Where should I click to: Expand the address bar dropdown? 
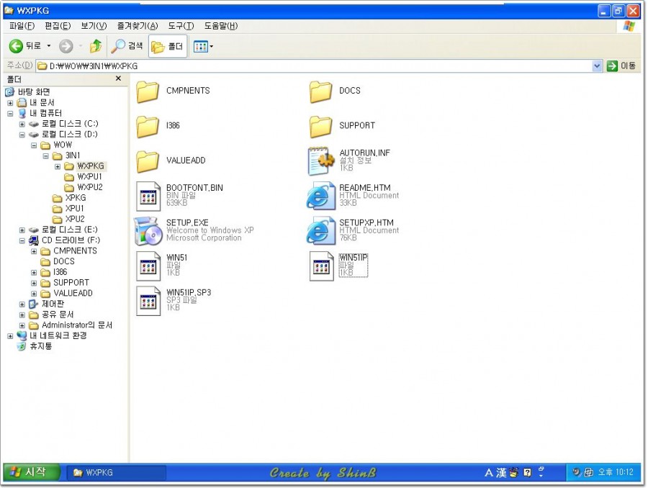596,65
